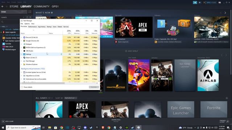
Task: Open the GPS1 profile tab in Steam
Action: click(55, 6)
